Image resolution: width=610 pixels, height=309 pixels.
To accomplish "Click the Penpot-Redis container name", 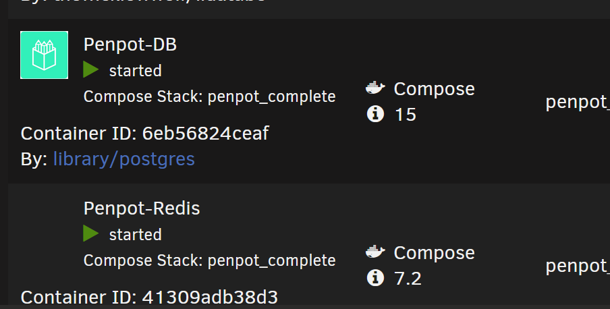I will point(142,208).
